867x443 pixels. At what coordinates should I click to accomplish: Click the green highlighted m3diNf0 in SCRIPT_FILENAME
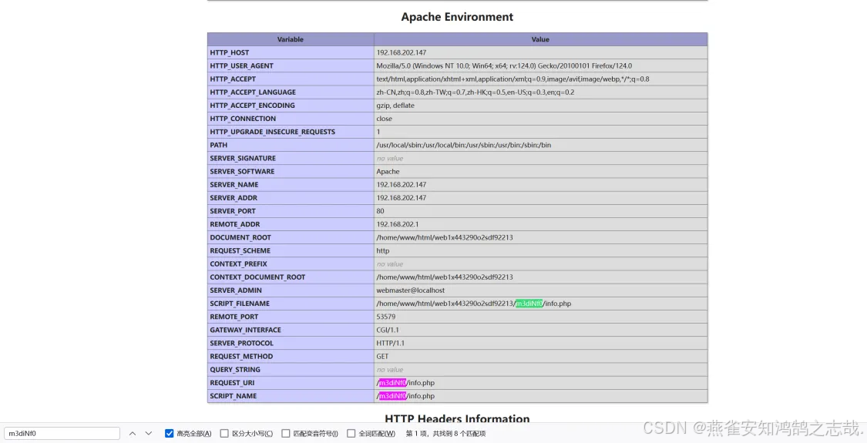(x=529, y=304)
